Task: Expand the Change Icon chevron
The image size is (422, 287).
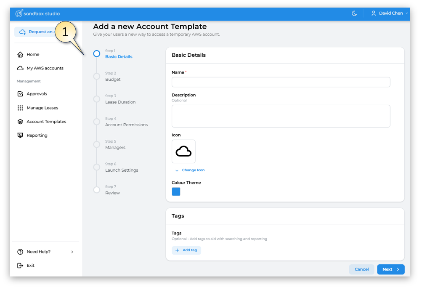Action: click(177, 170)
